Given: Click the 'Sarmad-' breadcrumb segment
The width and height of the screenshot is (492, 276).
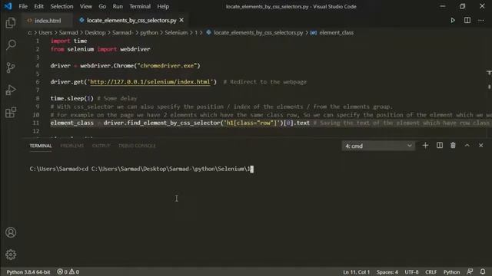Looking at the screenshot, I should (x=123, y=32).
